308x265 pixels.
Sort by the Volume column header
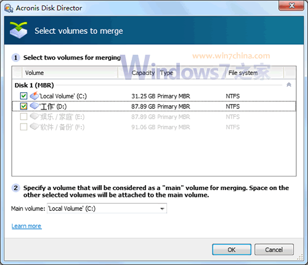[70, 73]
